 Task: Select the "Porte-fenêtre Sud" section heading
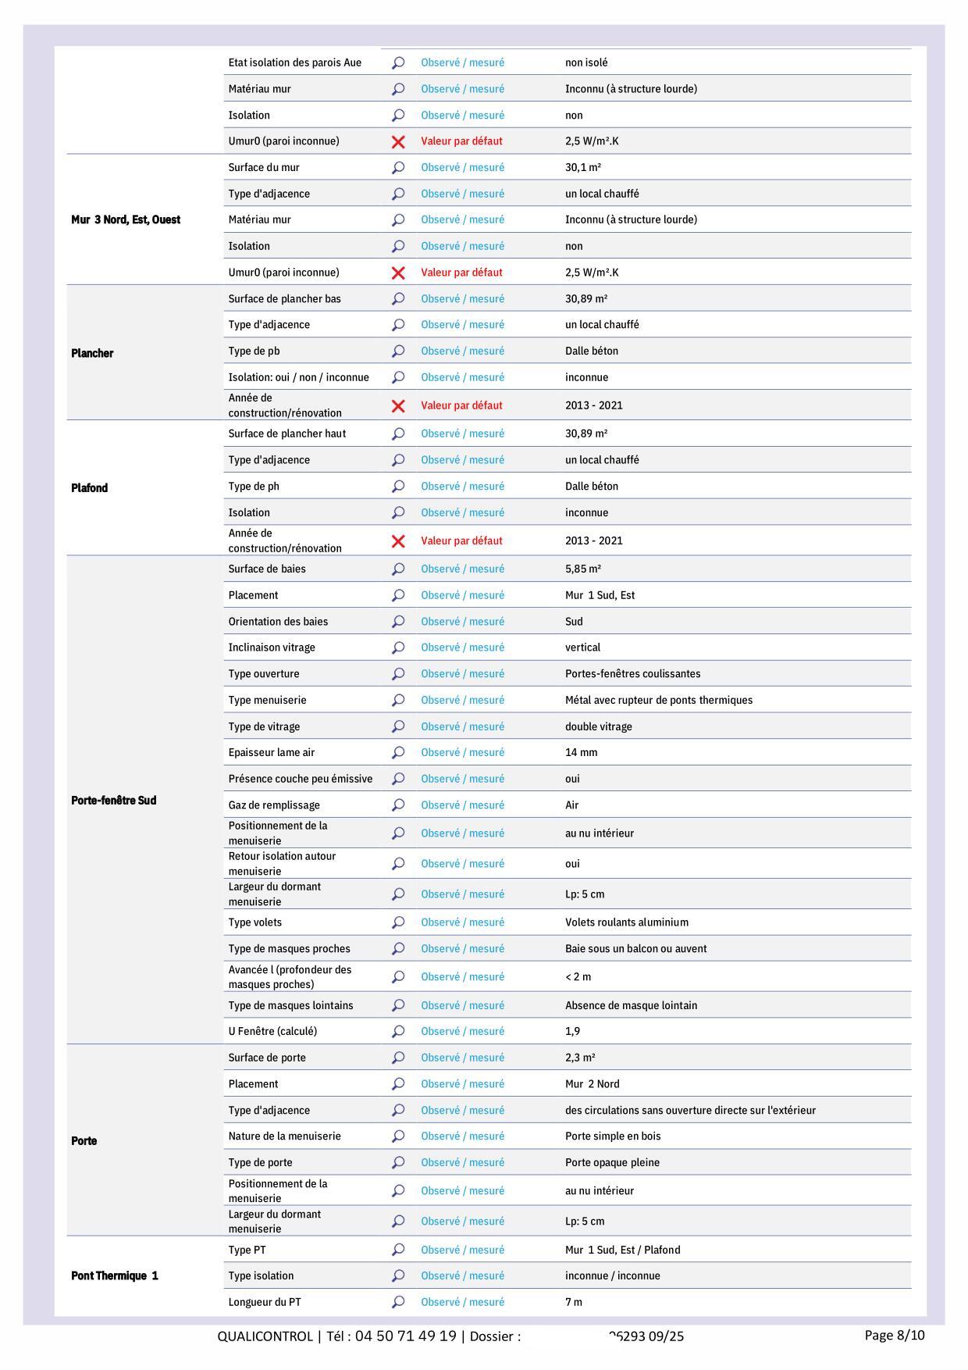pos(114,801)
